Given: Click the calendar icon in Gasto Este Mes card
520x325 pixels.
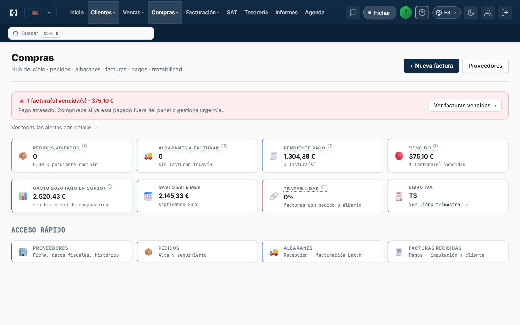Looking at the screenshot, I should (148, 196).
